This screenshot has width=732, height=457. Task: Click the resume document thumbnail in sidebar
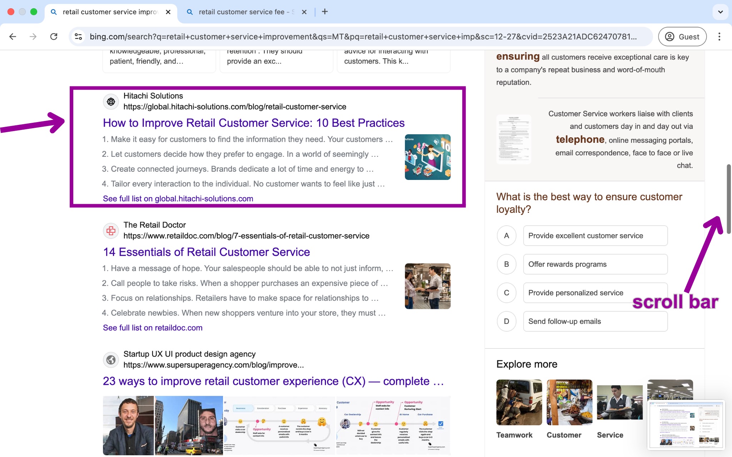514,139
